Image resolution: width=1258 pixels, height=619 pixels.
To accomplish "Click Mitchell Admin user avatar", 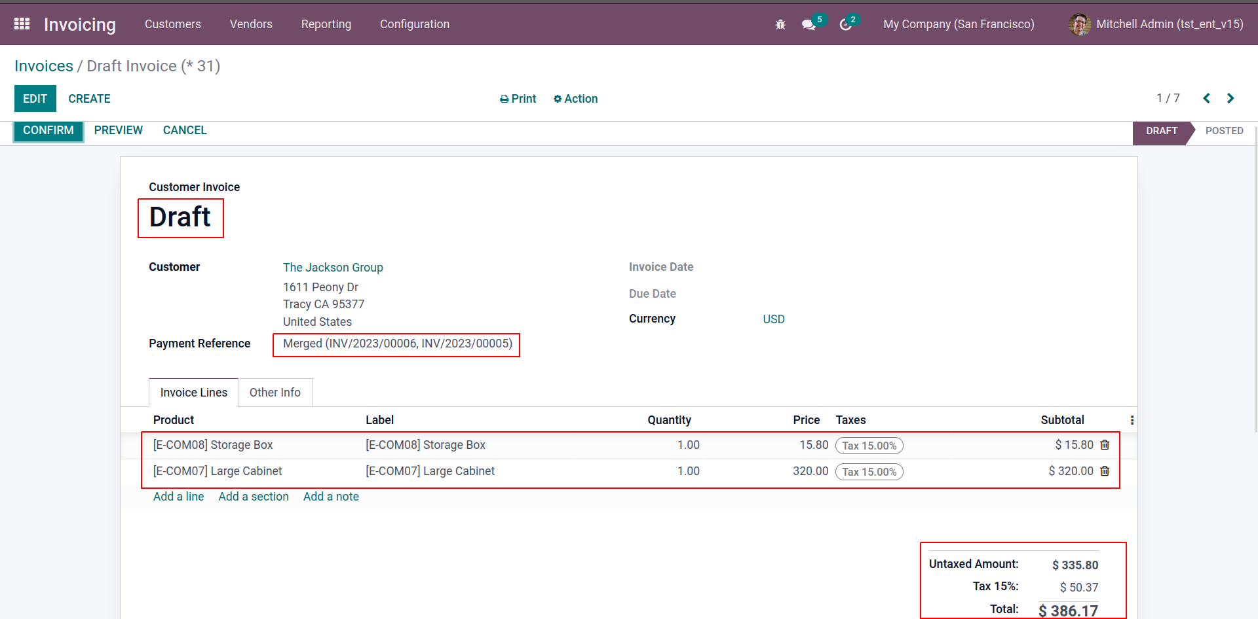I will pyautogui.click(x=1079, y=24).
